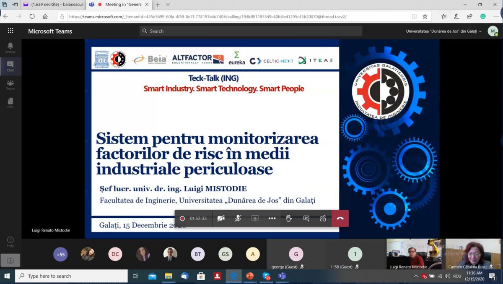Share this page from the browser toolbar
The width and height of the screenshot is (503, 284).
coord(469,17)
